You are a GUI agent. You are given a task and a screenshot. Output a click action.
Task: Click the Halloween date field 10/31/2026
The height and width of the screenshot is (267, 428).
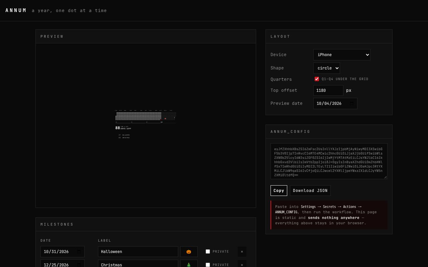(x=63, y=252)
